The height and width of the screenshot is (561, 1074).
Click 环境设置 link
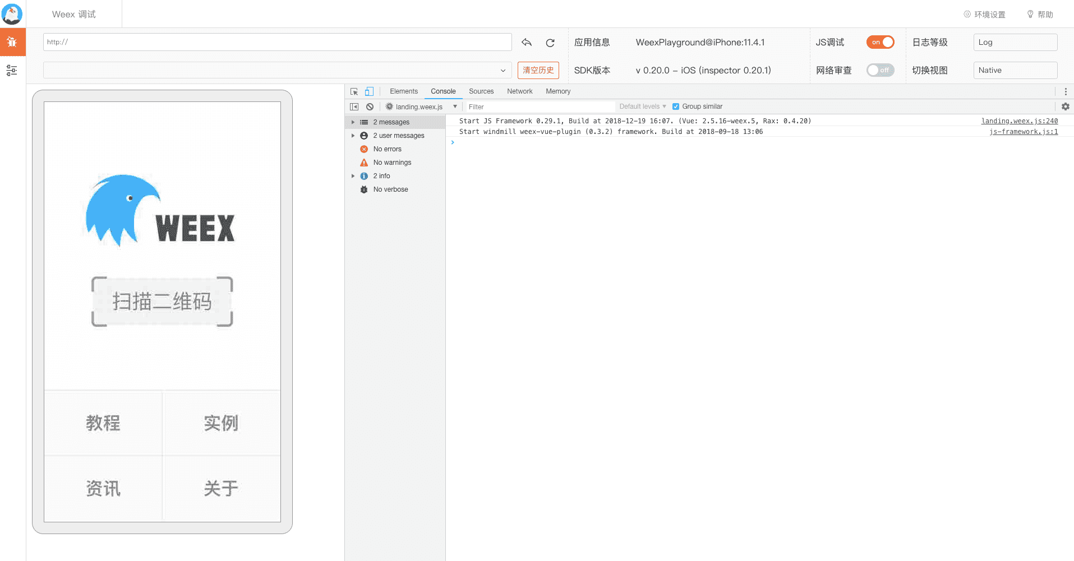(x=990, y=15)
